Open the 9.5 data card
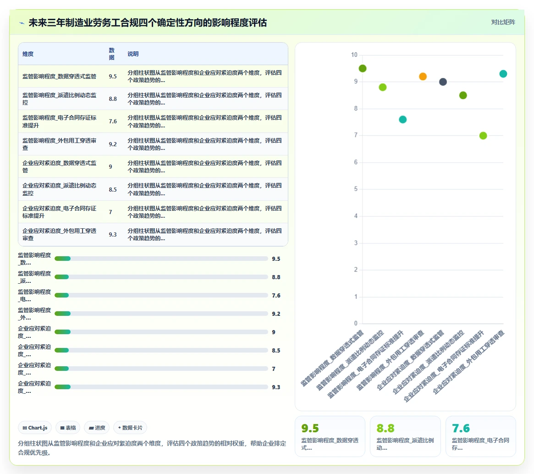Image resolution: width=534 pixels, height=474 pixels. pyautogui.click(x=330, y=436)
